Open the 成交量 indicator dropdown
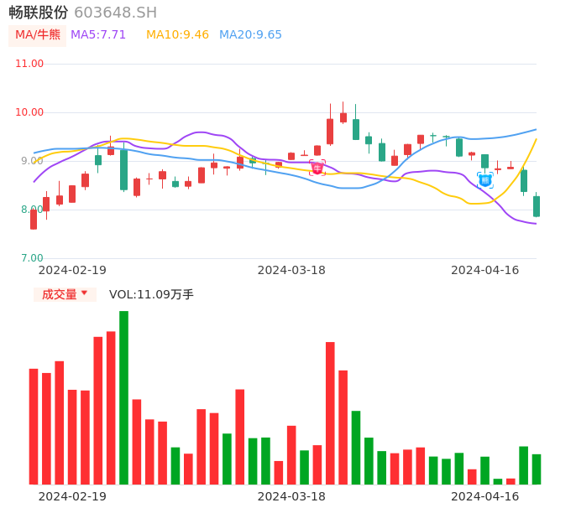576x508 pixels. (65, 294)
